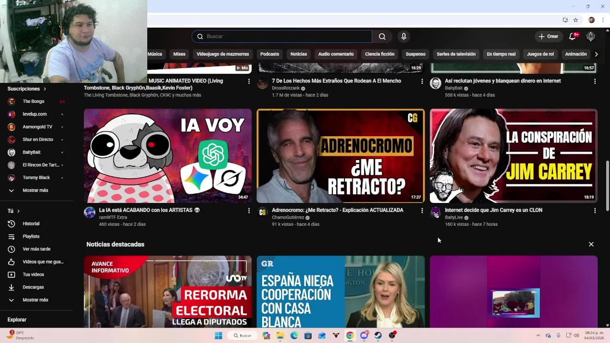Click the YouTube Buscar search field

(282, 37)
